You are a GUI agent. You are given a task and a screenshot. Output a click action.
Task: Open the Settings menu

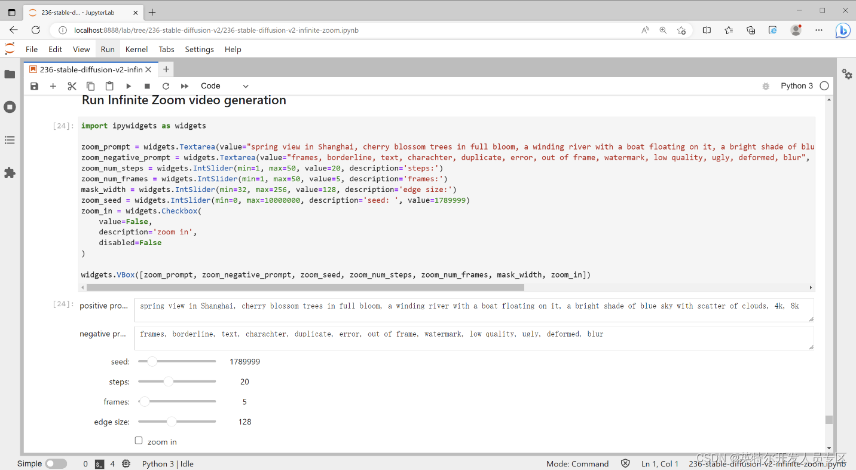(x=199, y=49)
